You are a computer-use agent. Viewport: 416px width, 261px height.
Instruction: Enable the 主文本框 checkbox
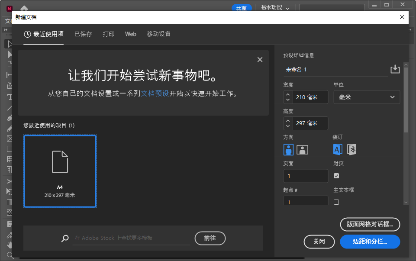click(x=336, y=202)
